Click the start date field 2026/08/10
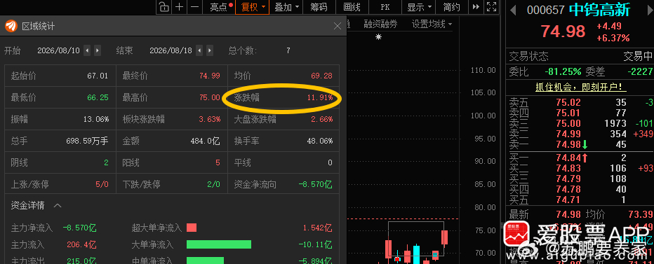 (x=58, y=51)
